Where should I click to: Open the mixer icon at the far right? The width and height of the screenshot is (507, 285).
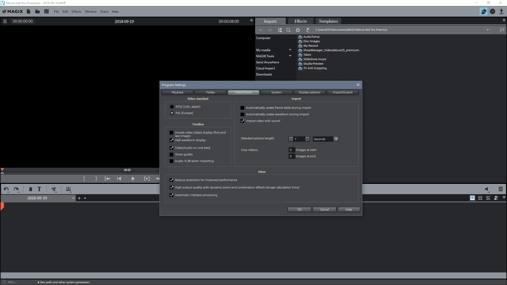(x=500, y=189)
